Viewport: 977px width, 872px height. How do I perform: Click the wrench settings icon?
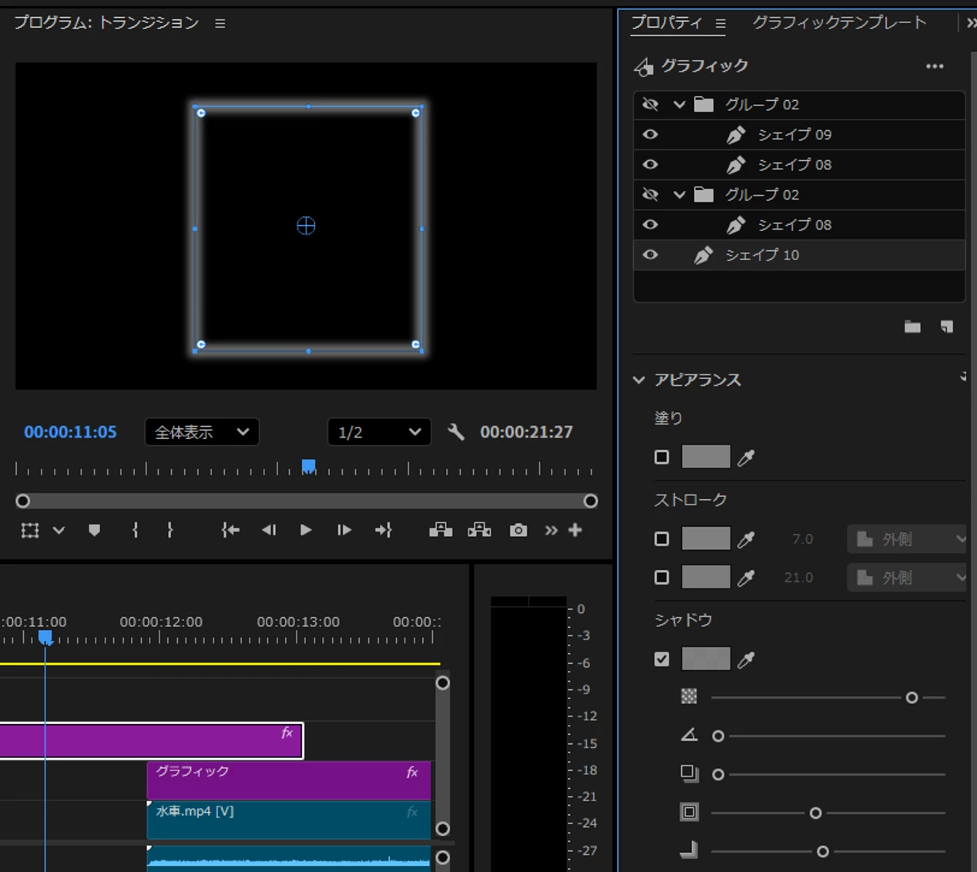tap(456, 432)
